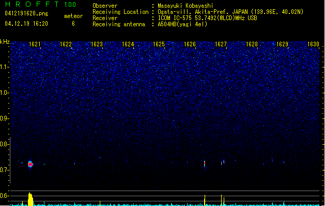Click the tall yellow power bar under the 1621 echo

pyautogui.click(x=30, y=199)
